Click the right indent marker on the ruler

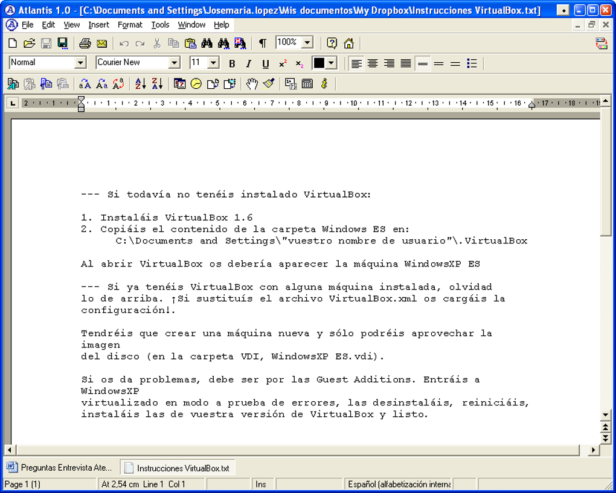click(532, 105)
